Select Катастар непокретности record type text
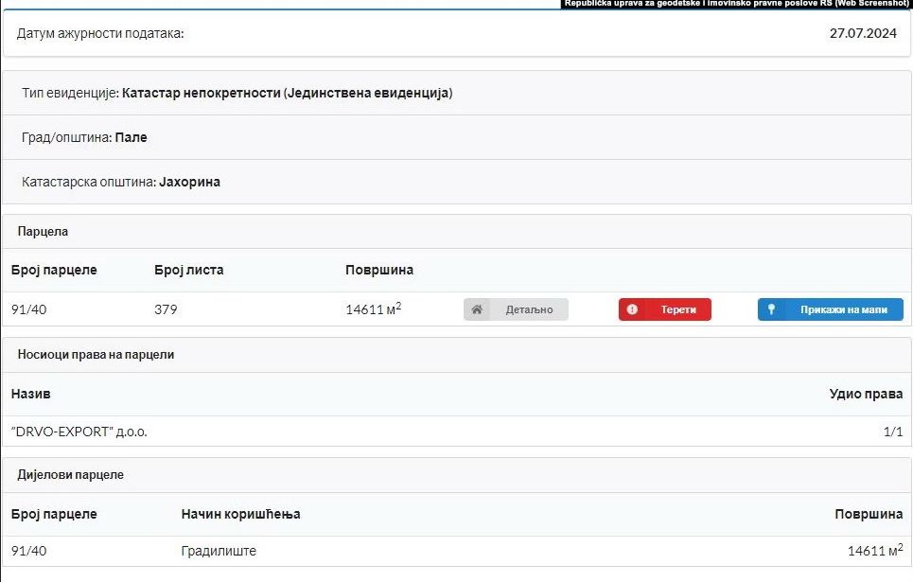Screen dimensions: 913x582 [x=287, y=94]
